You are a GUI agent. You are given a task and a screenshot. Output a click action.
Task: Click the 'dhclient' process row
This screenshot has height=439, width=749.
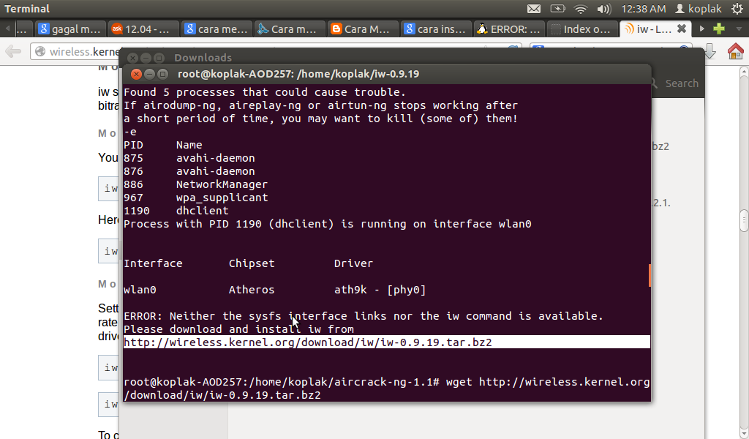coord(176,211)
